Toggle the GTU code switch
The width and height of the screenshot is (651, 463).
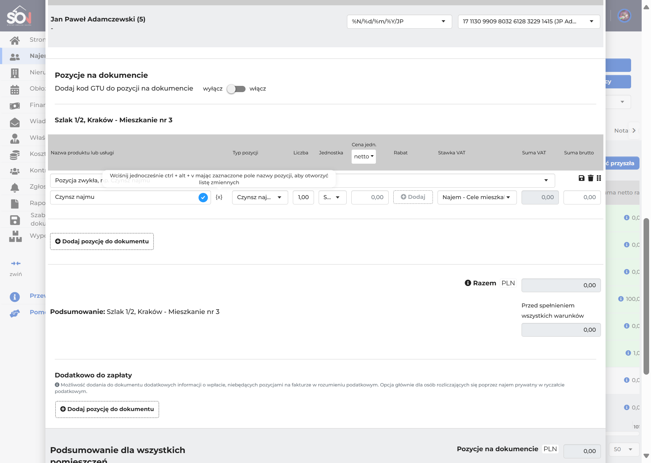236,89
